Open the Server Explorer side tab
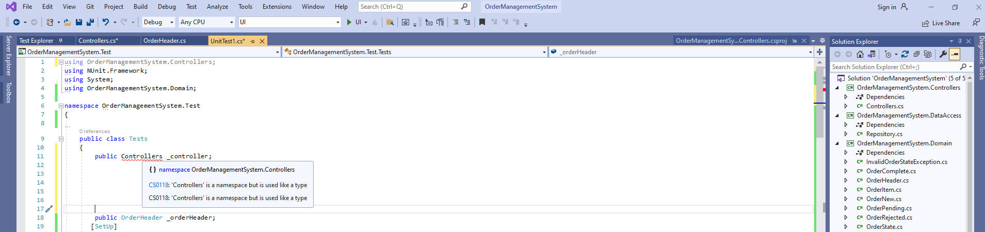This screenshot has height=232, width=985. tap(8, 56)
